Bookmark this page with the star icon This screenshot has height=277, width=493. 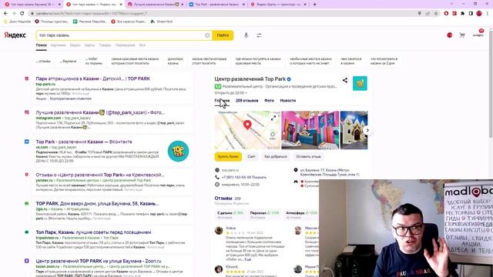436,14
